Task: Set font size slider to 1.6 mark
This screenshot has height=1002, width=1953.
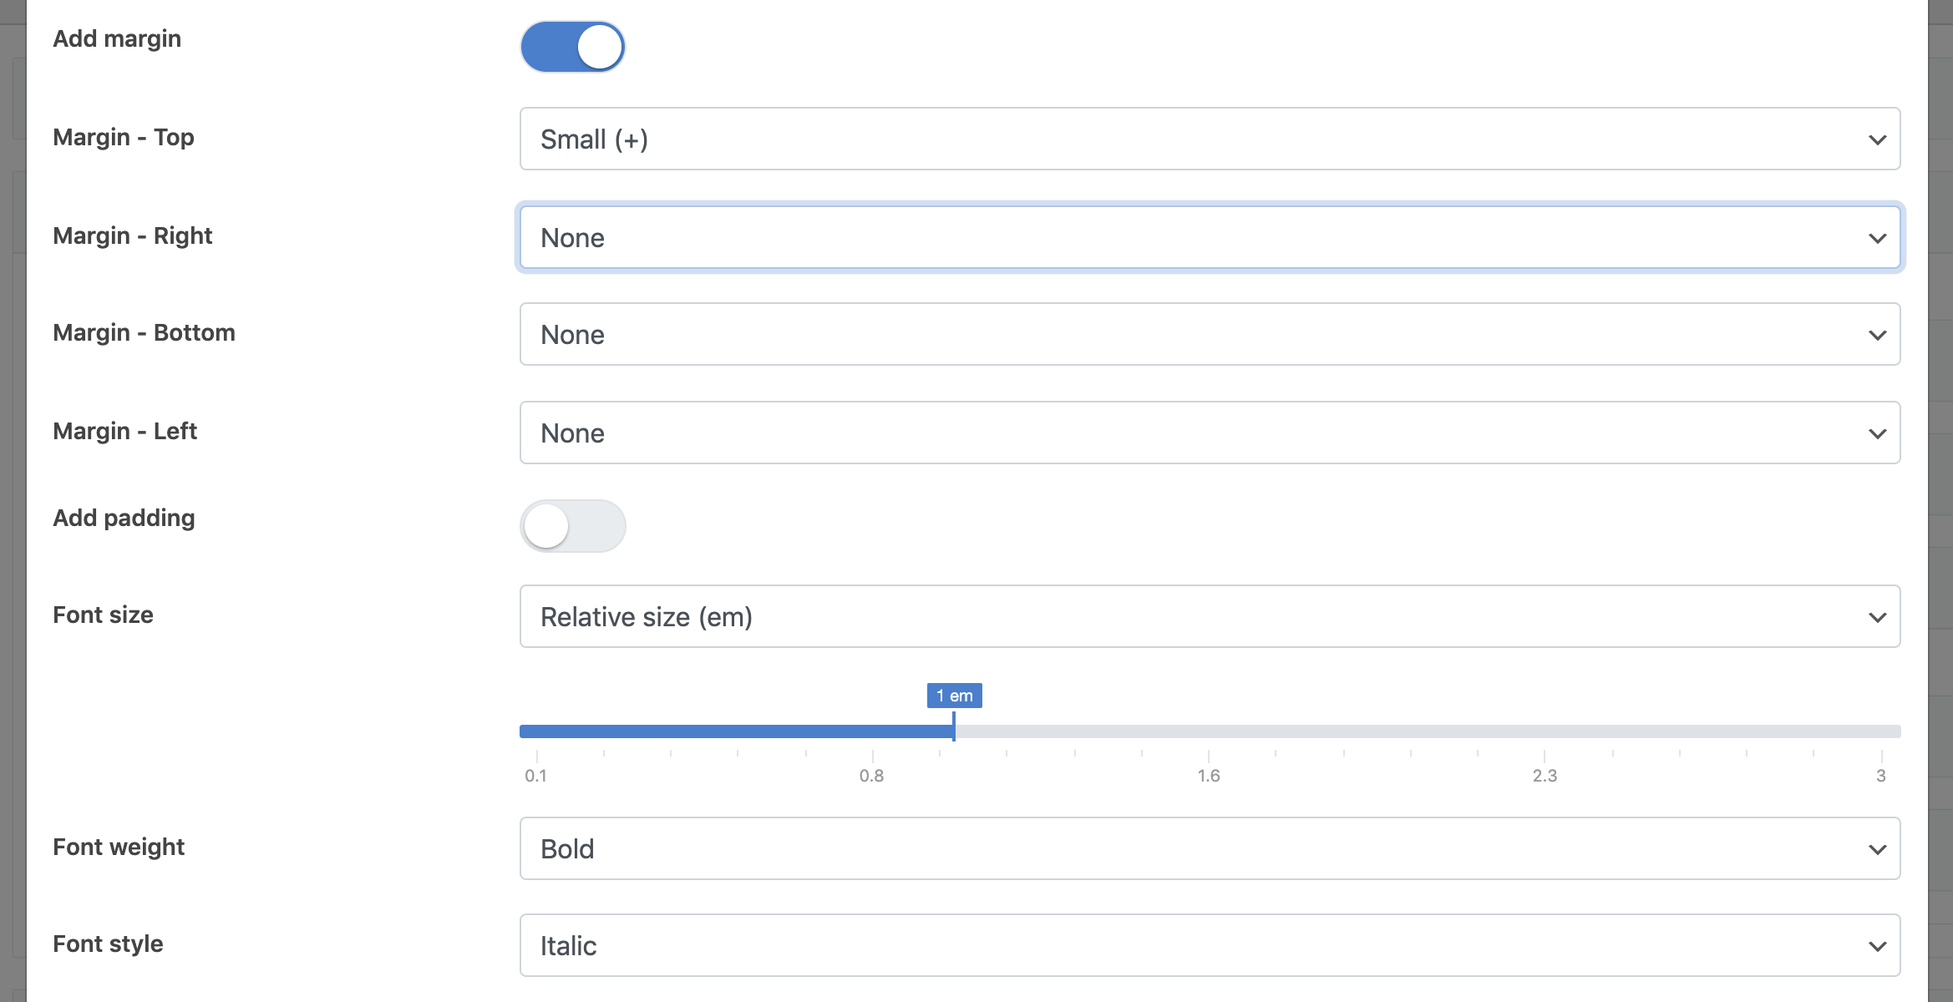Action: (x=1209, y=731)
